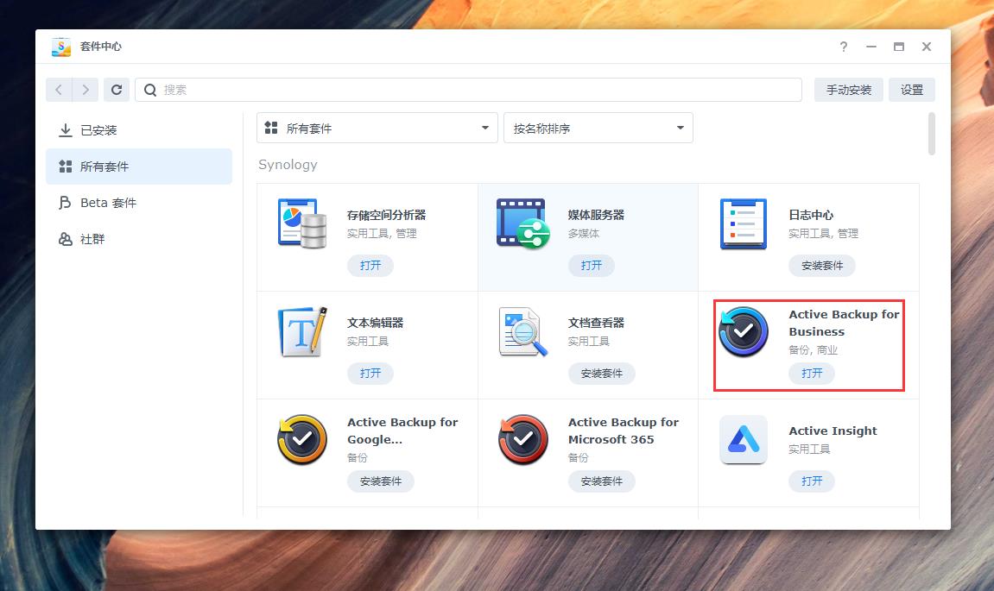The height and width of the screenshot is (591, 994).
Task: Click the 手动安装 (Manual Install) button
Action: 848,89
